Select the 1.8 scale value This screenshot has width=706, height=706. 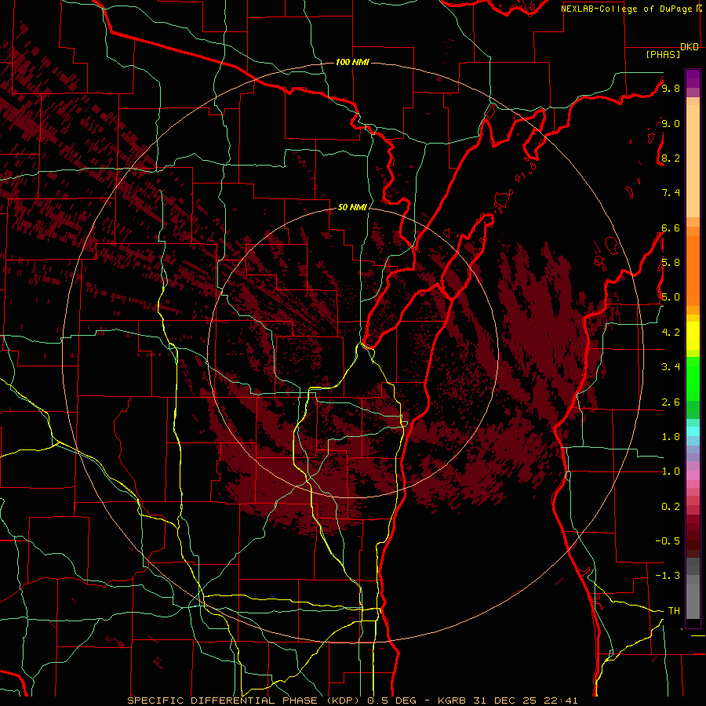click(671, 437)
